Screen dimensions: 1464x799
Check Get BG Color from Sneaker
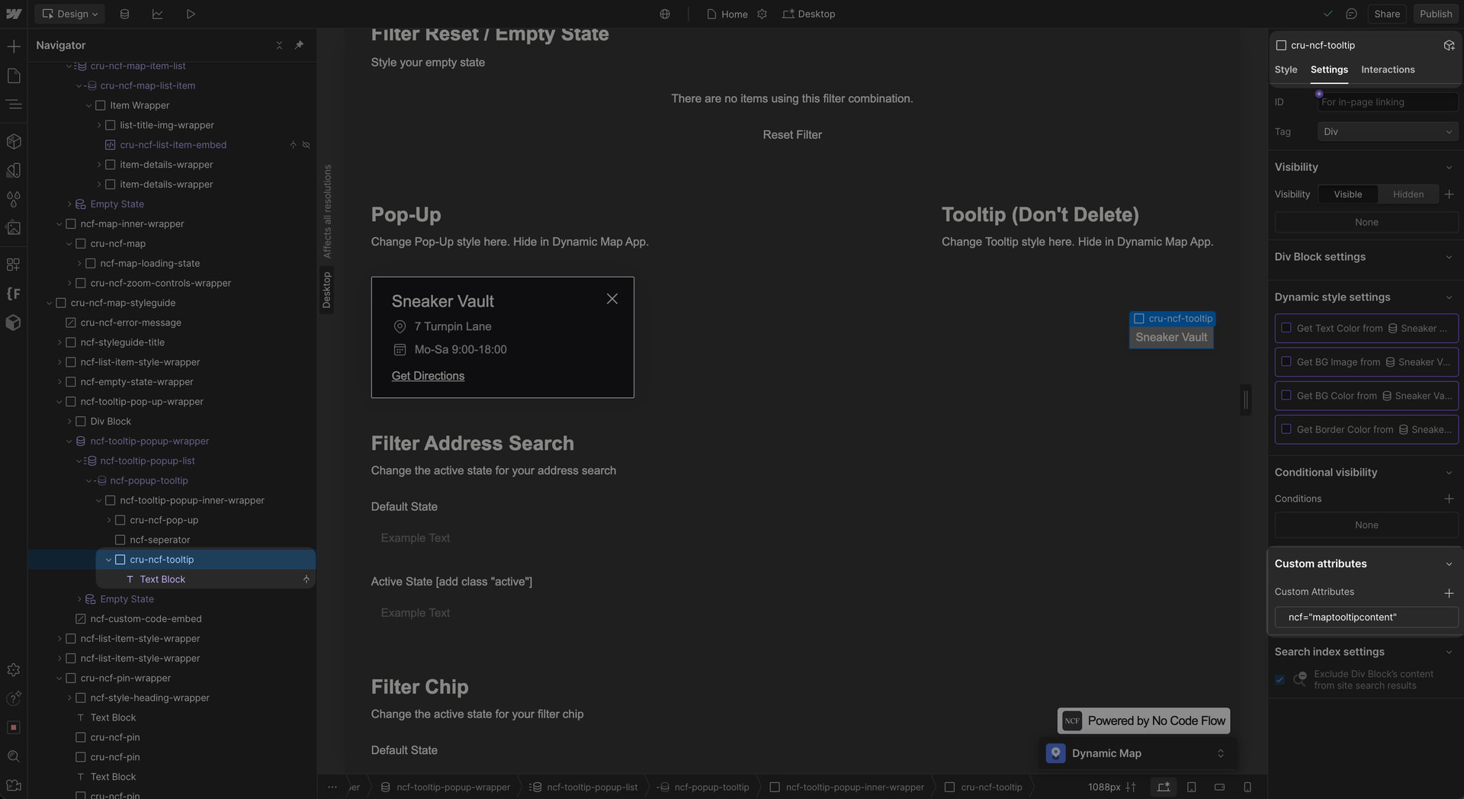pos(1286,395)
